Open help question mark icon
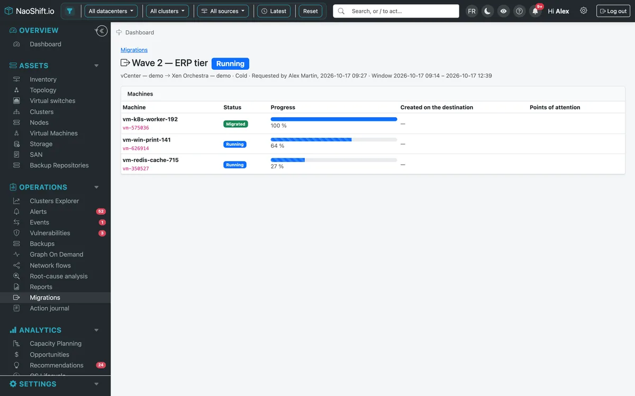This screenshot has width=635, height=396. click(519, 11)
